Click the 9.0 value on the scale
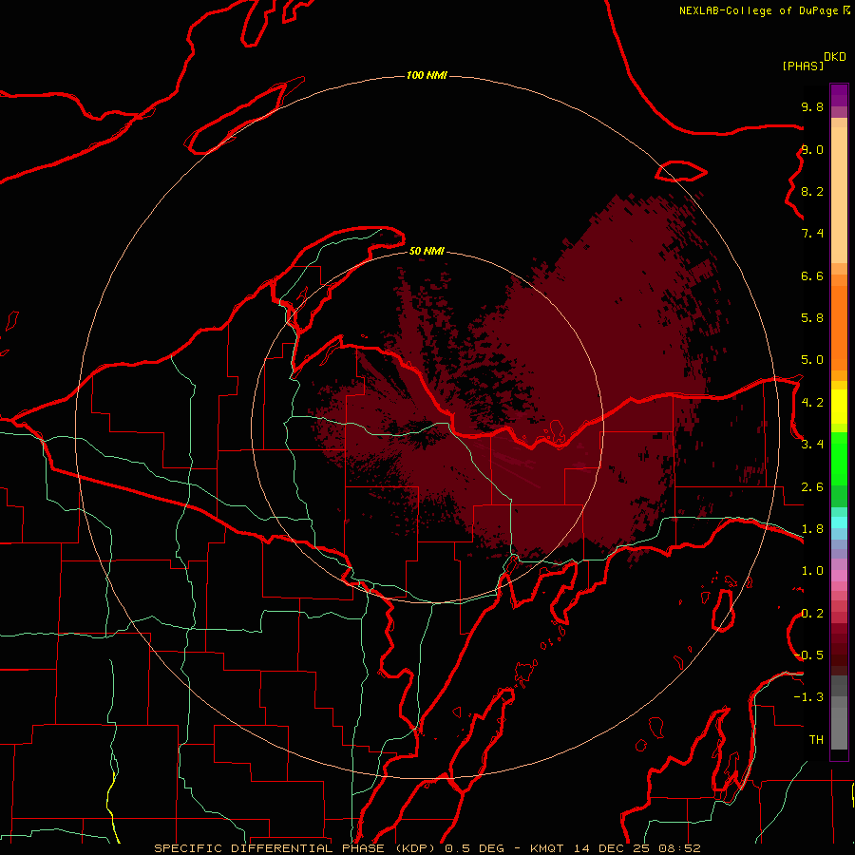The image size is (855, 855). 812,149
